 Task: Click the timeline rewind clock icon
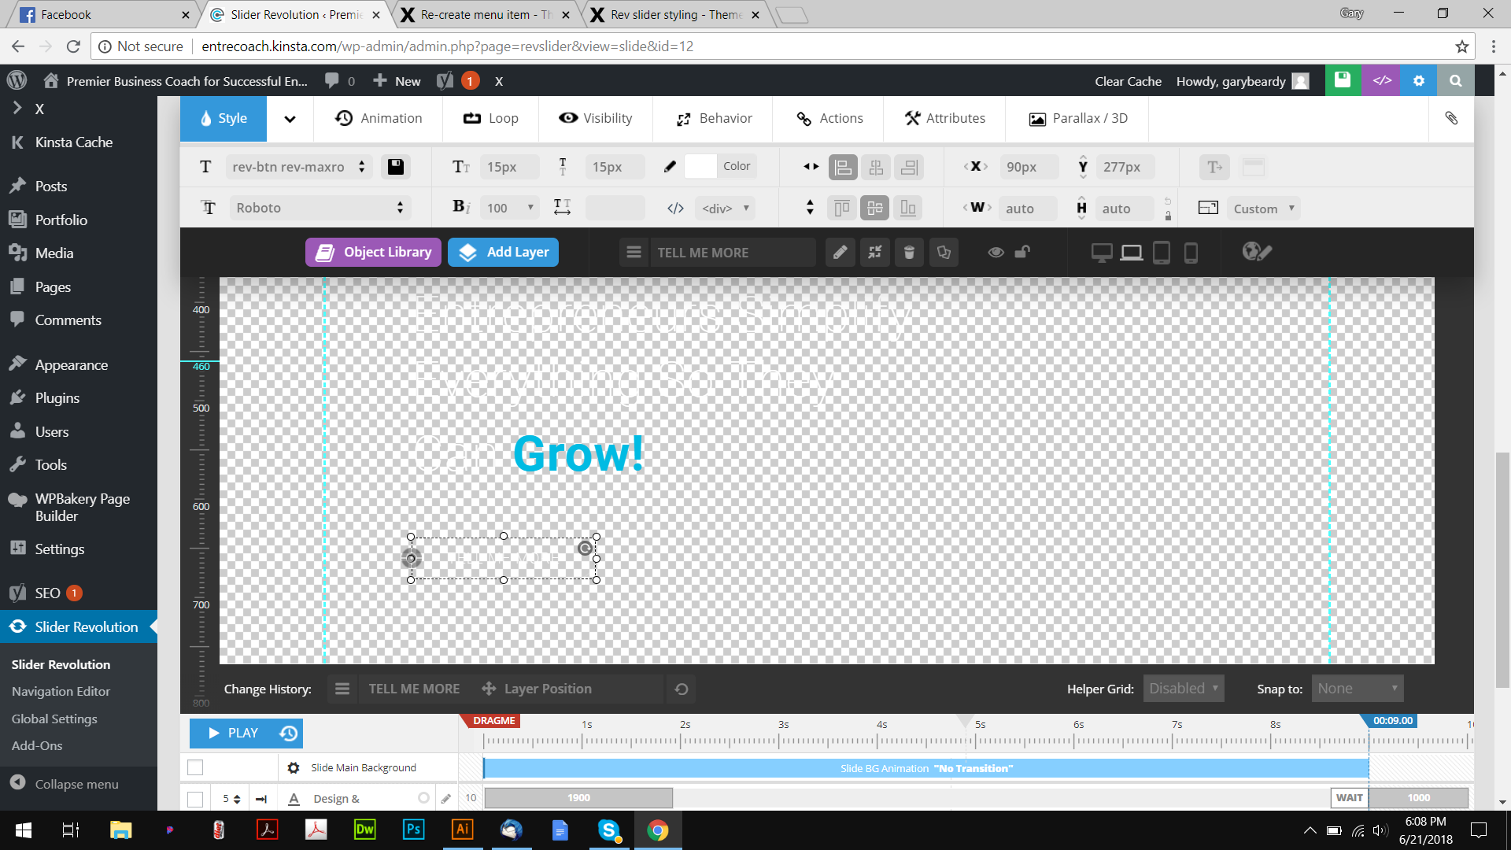pos(289,733)
